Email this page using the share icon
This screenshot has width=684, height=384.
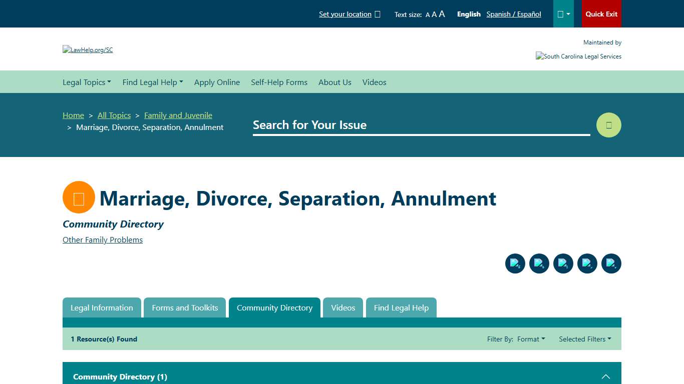tap(587, 263)
